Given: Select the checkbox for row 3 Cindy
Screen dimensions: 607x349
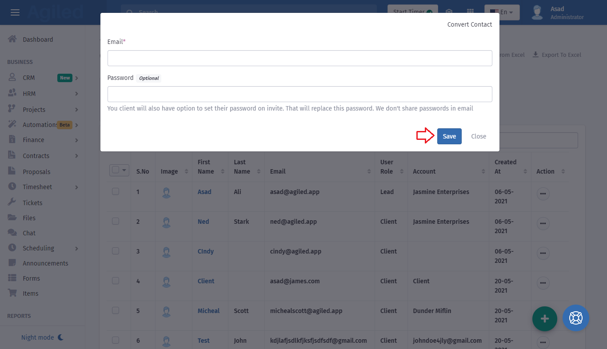Looking at the screenshot, I should point(116,251).
